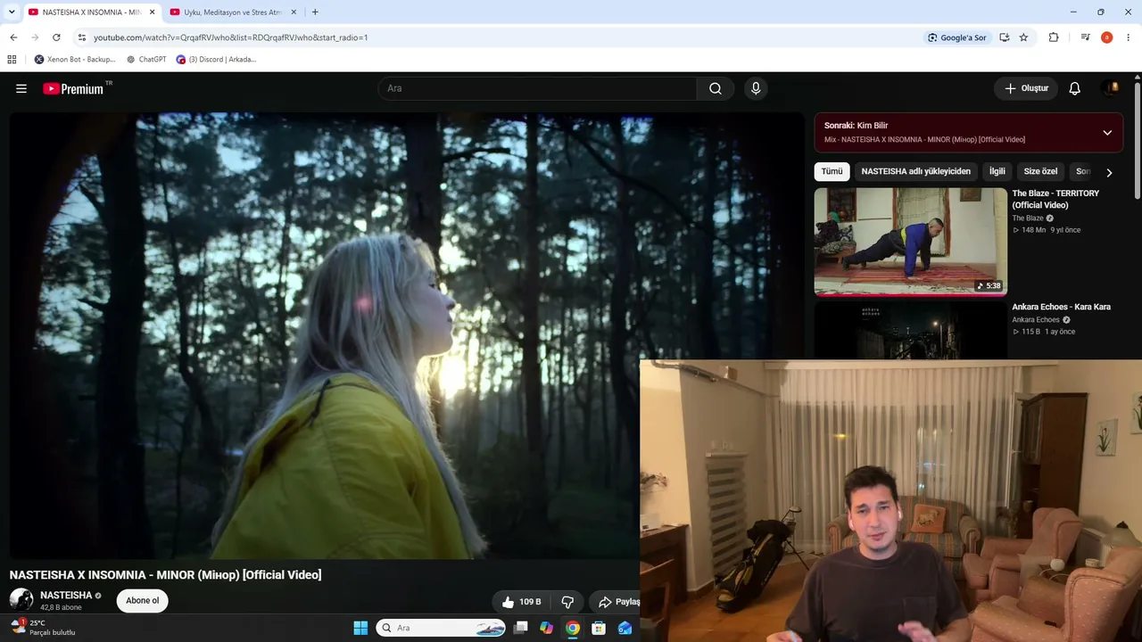The image size is (1142, 642).
Task: Dislike the video with thumbs down
Action: pos(567,602)
